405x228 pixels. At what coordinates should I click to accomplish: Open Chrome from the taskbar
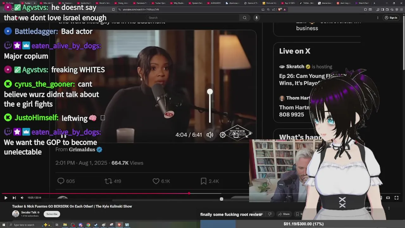coord(88,225)
